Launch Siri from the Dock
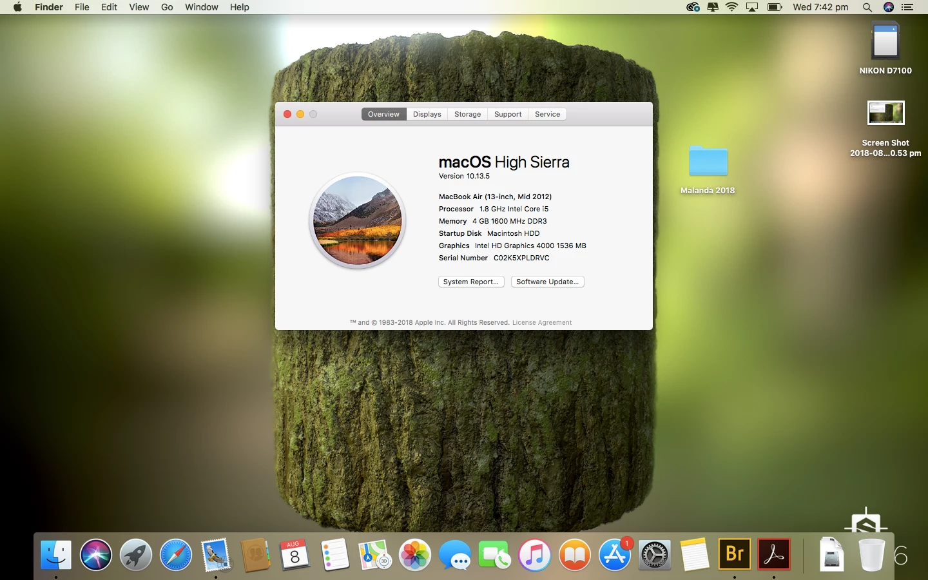 click(96, 555)
